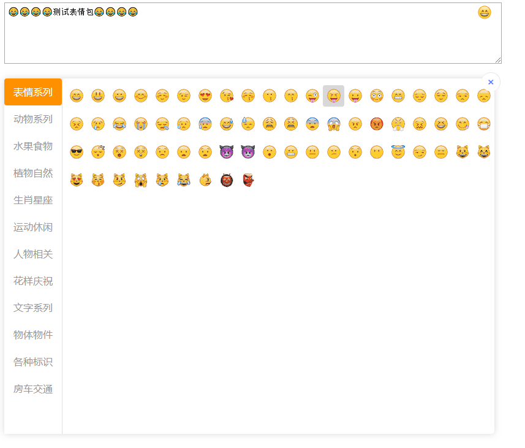Switch to the 动物系列 category
Screen dimensions: 525x448
[32, 119]
